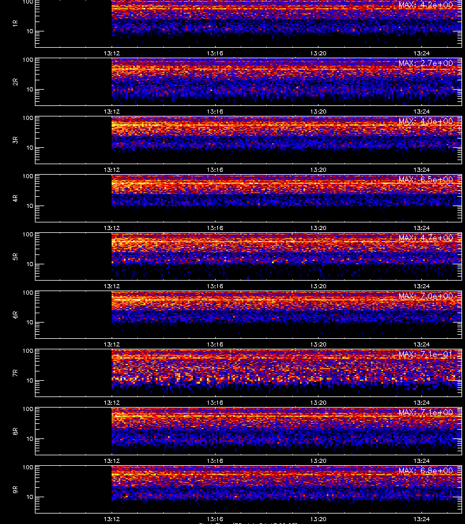Click the 10 y-axis label of panel 2R
The width and height of the screenshot is (465, 524).
click(30, 89)
